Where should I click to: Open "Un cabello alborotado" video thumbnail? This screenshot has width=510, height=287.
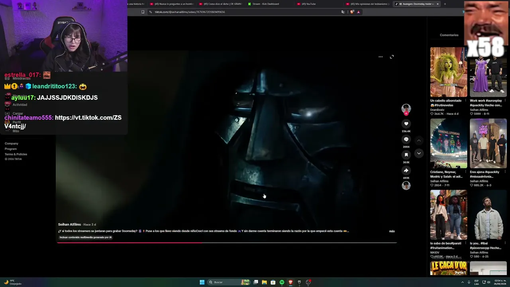click(449, 72)
